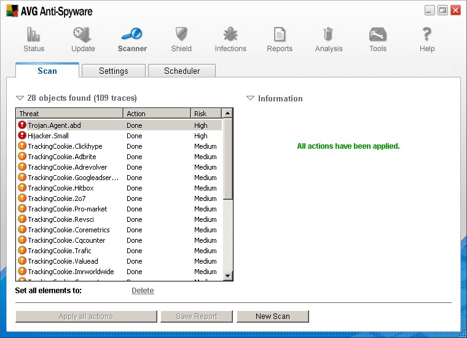The height and width of the screenshot is (338, 467).
Task: Click orange icon beside TrackingCookie.Trafic
Action: [22, 250]
